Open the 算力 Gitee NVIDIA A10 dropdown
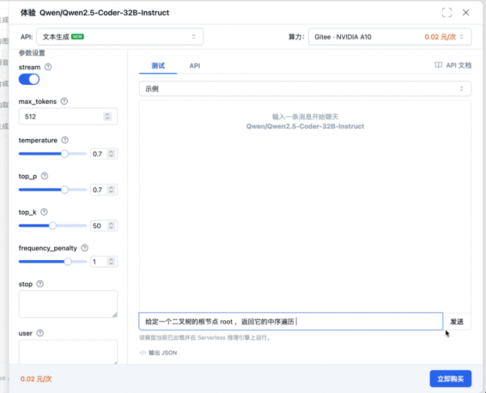Screen dimensions: 486x393 (x=390, y=37)
